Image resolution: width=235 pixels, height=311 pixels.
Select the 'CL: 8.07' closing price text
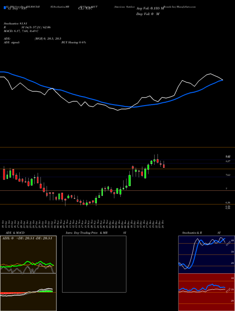[x=85, y=9]
